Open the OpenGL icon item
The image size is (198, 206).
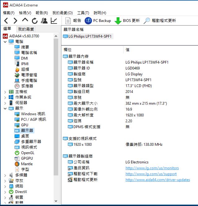pos(17,153)
